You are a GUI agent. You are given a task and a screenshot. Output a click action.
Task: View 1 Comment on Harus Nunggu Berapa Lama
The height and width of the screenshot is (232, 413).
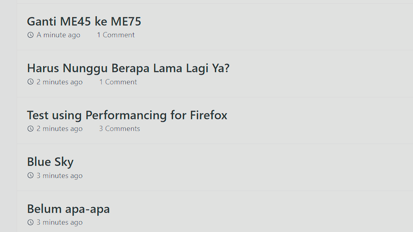(118, 82)
